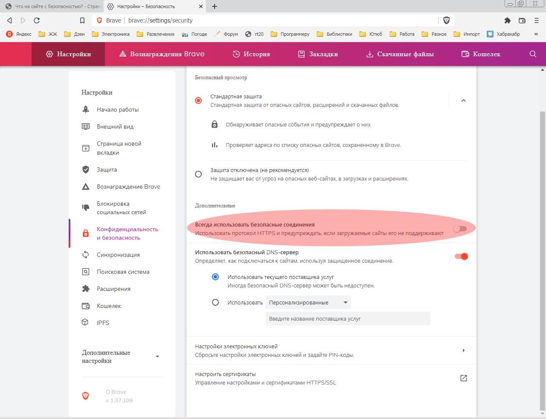This screenshot has height=419, width=546.
Task: Bookmark this page icon
Action: (x=82, y=20)
